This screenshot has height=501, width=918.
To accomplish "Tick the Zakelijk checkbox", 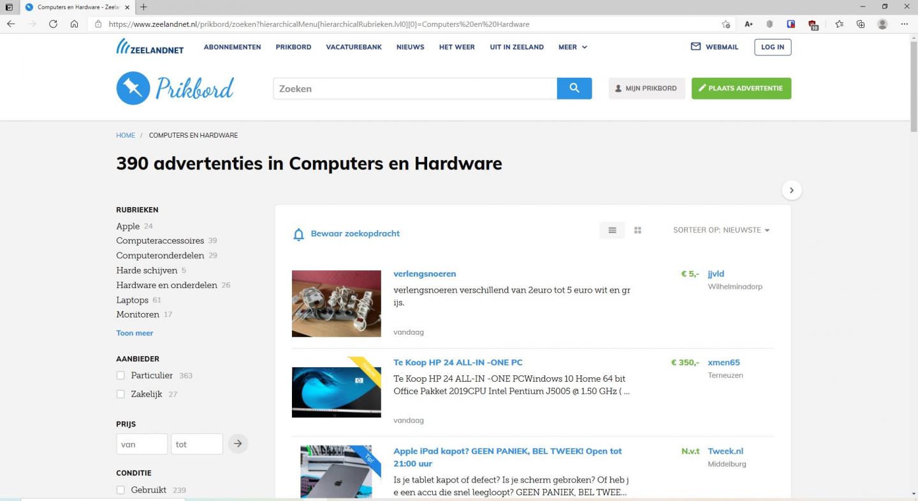I will click(120, 394).
